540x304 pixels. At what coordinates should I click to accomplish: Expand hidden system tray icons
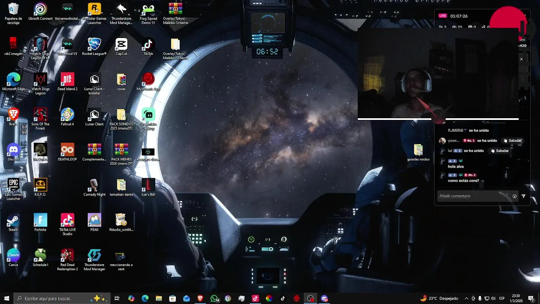click(x=466, y=299)
